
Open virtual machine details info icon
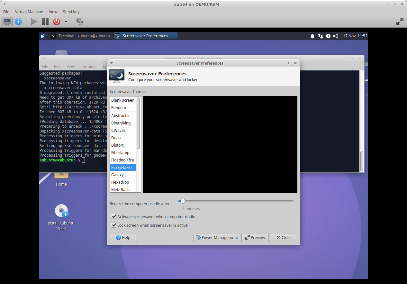click(18, 22)
